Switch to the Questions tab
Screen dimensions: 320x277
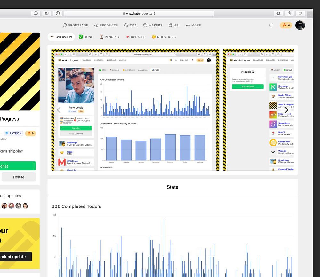coord(164,37)
